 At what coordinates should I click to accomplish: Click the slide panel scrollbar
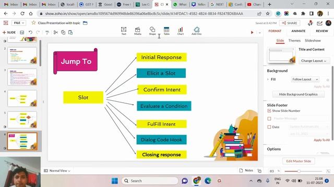coord(40,53)
